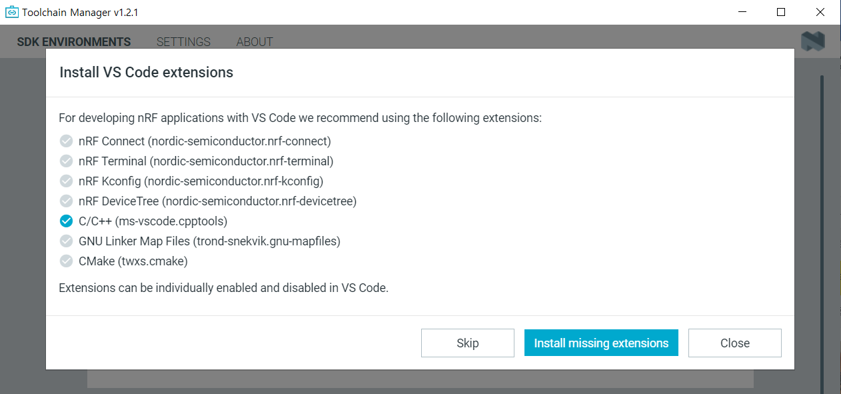Close the Toolchain Manager window
This screenshot has width=841, height=394.
pos(820,12)
